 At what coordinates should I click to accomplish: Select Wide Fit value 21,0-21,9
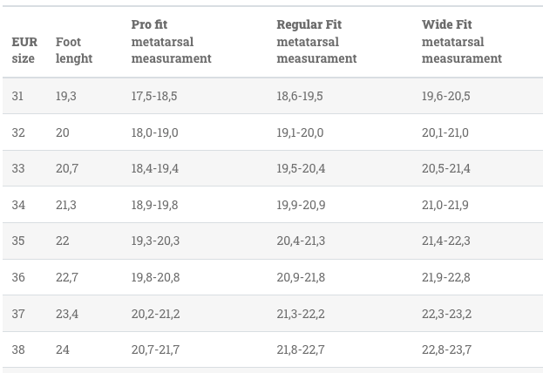445,205
